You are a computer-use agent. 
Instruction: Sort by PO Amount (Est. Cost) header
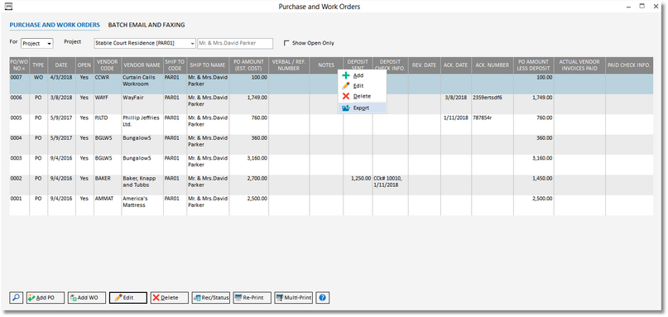249,65
